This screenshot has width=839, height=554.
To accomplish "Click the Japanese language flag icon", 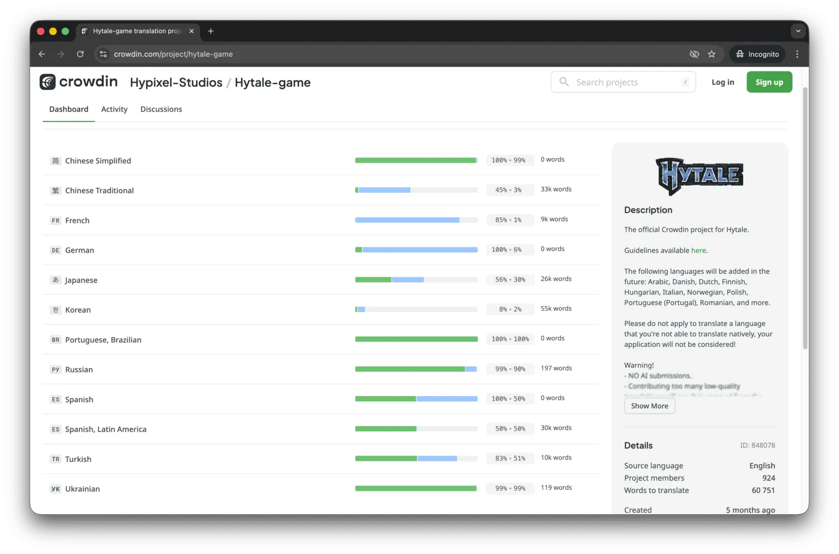I will pyautogui.click(x=56, y=280).
